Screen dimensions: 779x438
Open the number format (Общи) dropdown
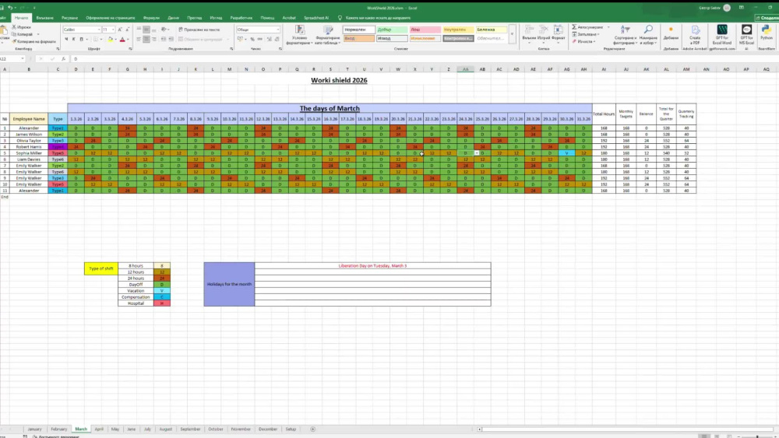pos(278,30)
